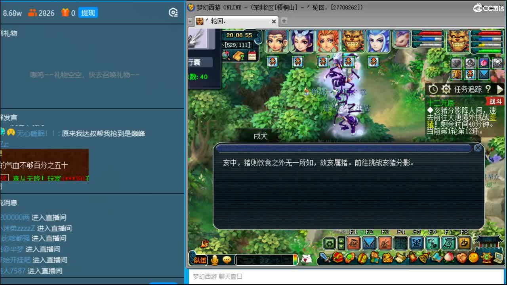Click the blue V-shaped status icon
The image size is (507, 285).
pos(484,74)
